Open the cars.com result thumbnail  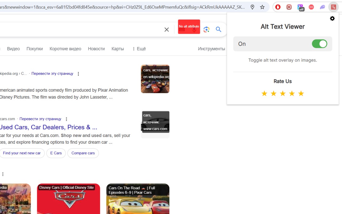pyautogui.click(x=155, y=124)
